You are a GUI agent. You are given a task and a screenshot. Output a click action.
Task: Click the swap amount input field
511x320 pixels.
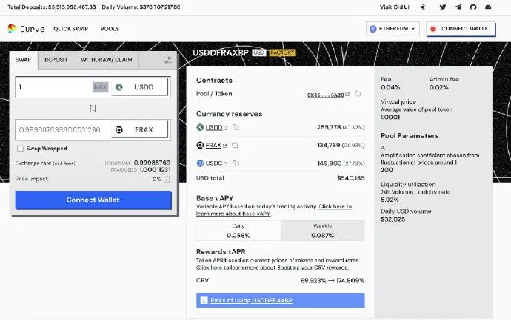pos(53,87)
